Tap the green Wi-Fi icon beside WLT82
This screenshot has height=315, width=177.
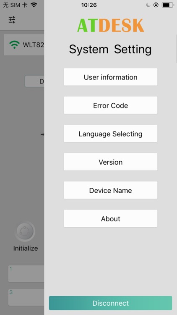tap(14, 45)
